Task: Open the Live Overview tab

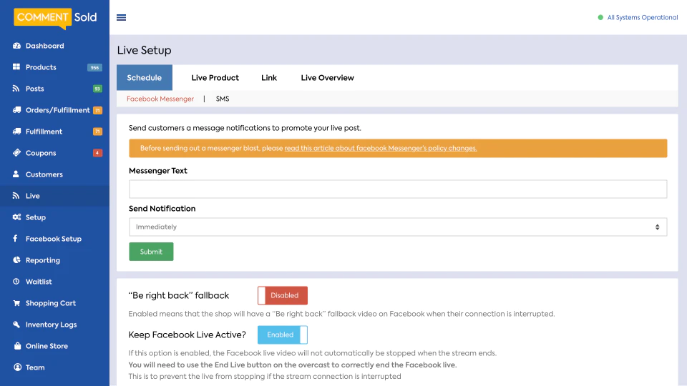Action: 327,77
